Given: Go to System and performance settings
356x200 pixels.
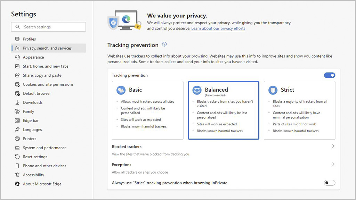Looking at the screenshot, I should pos(44,148).
